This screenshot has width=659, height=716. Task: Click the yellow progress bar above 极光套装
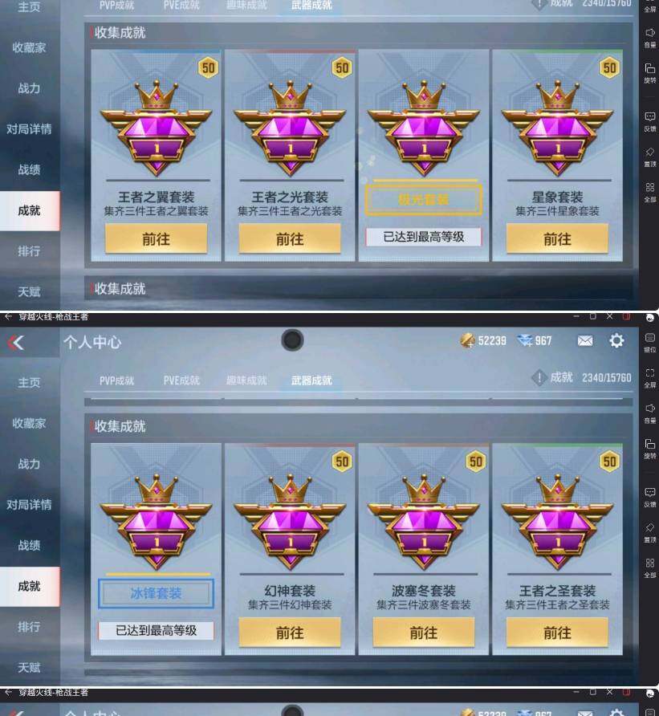(425, 181)
